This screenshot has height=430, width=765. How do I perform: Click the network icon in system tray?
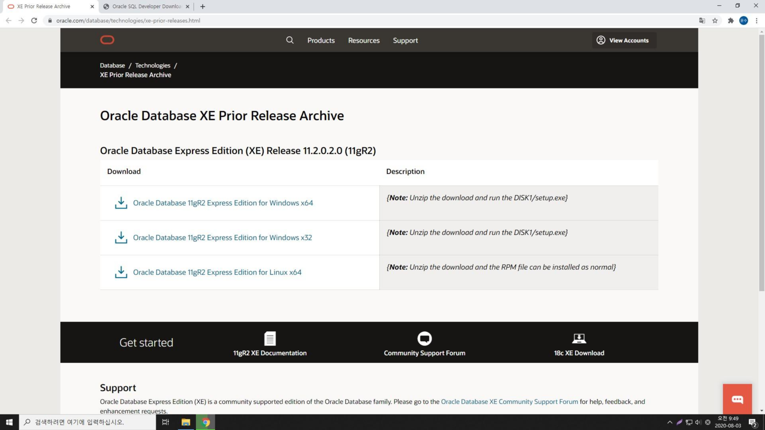click(689, 422)
